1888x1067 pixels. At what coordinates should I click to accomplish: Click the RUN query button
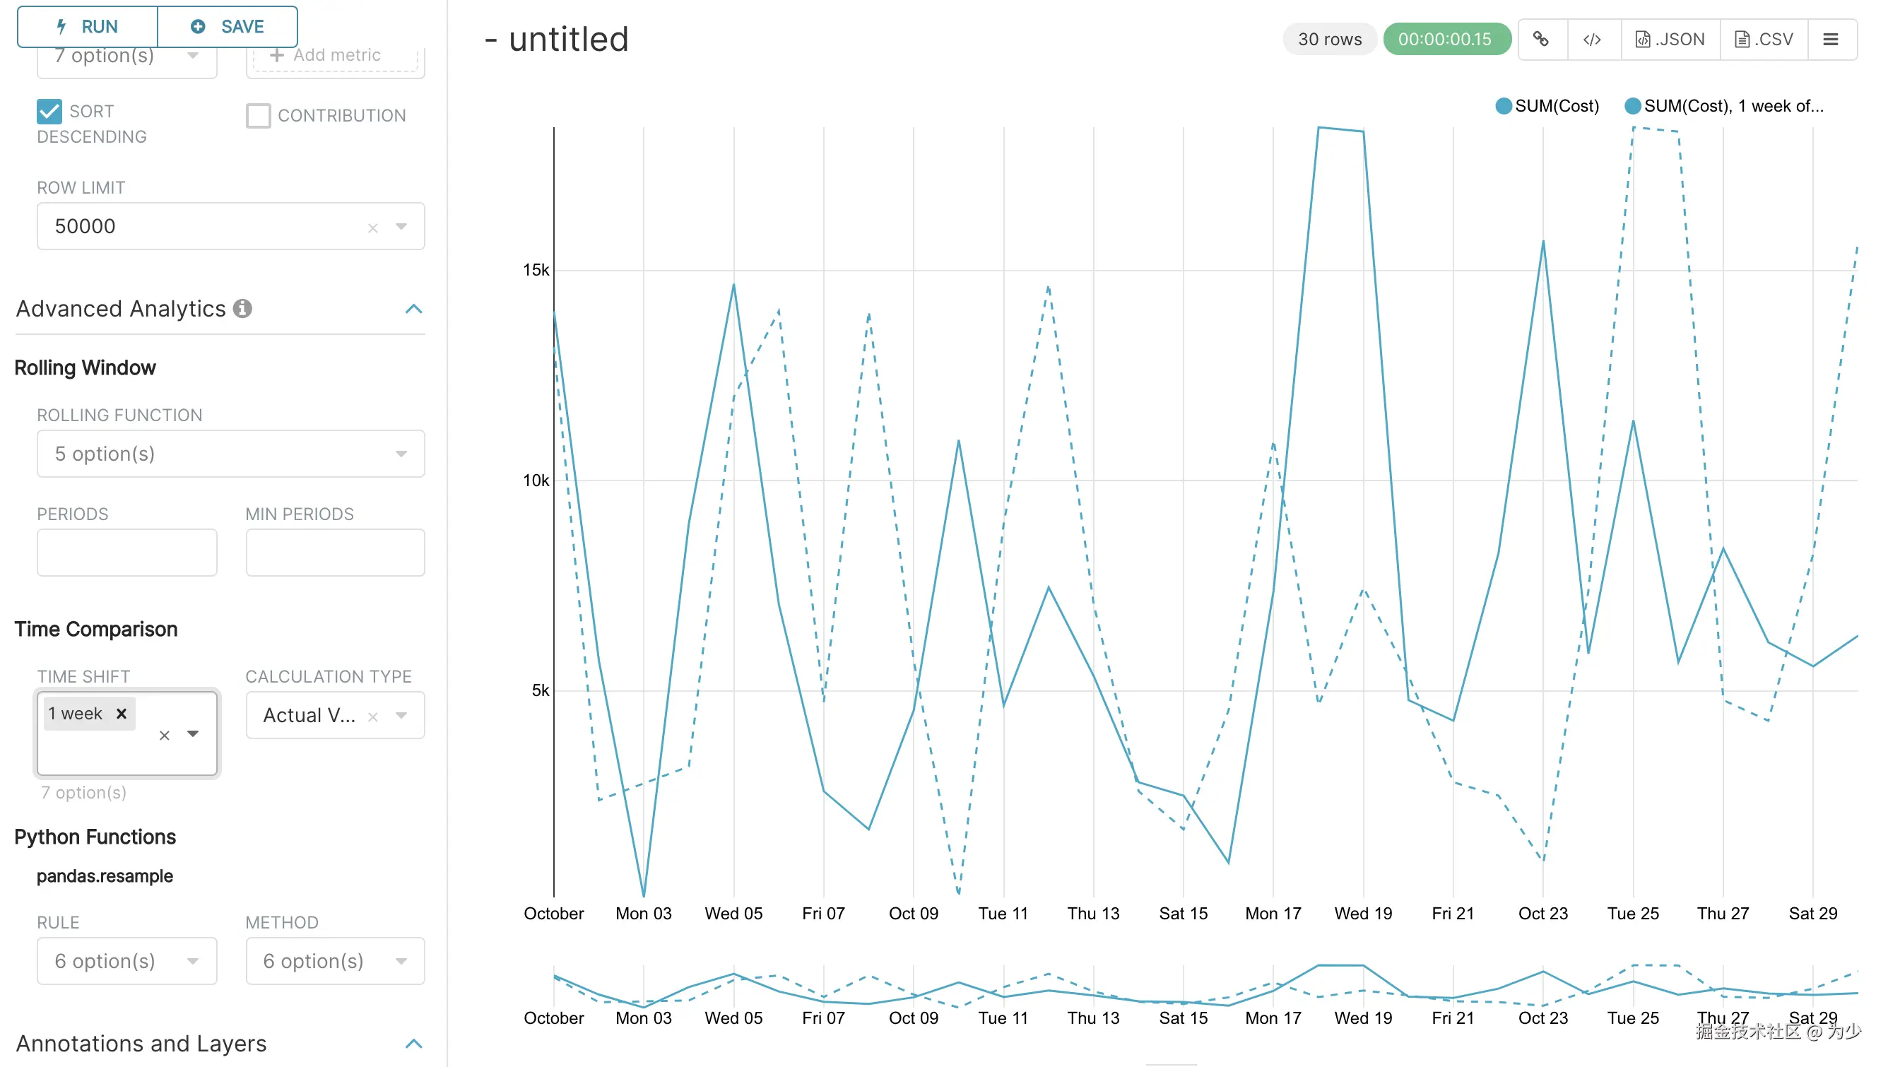point(87,26)
